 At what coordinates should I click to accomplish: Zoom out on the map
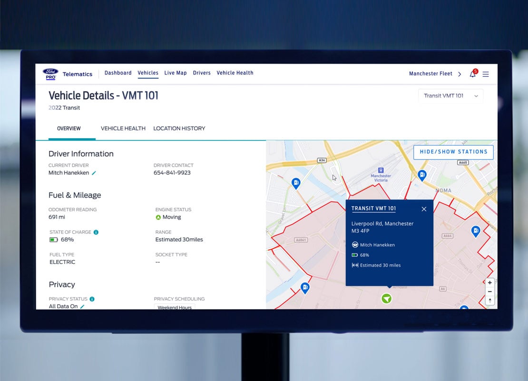(x=490, y=291)
